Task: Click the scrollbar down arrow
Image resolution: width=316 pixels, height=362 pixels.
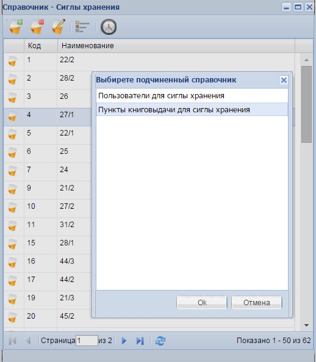Action: 306,325
